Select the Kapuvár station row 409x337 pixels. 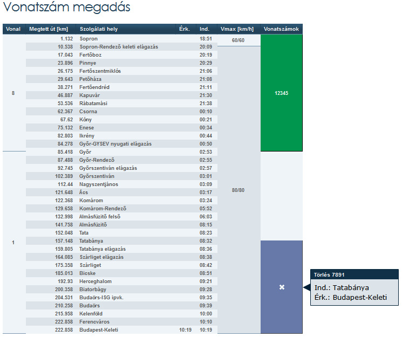pyautogui.click(x=121, y=95)
